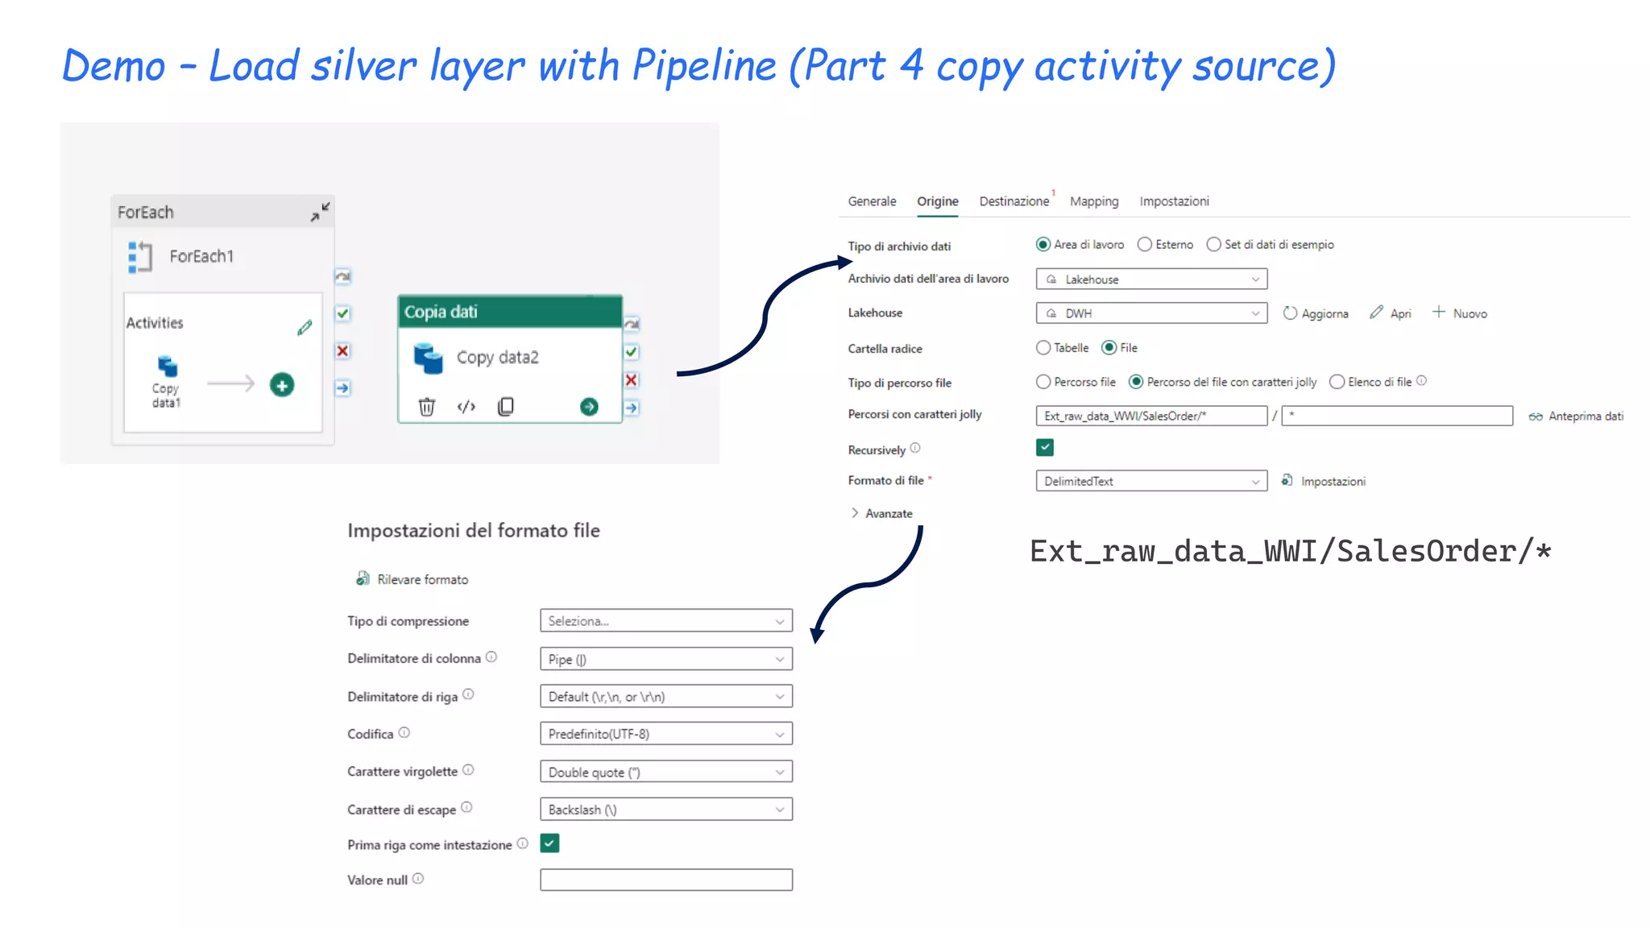Select Esterno radio button

pos(1145,245)
